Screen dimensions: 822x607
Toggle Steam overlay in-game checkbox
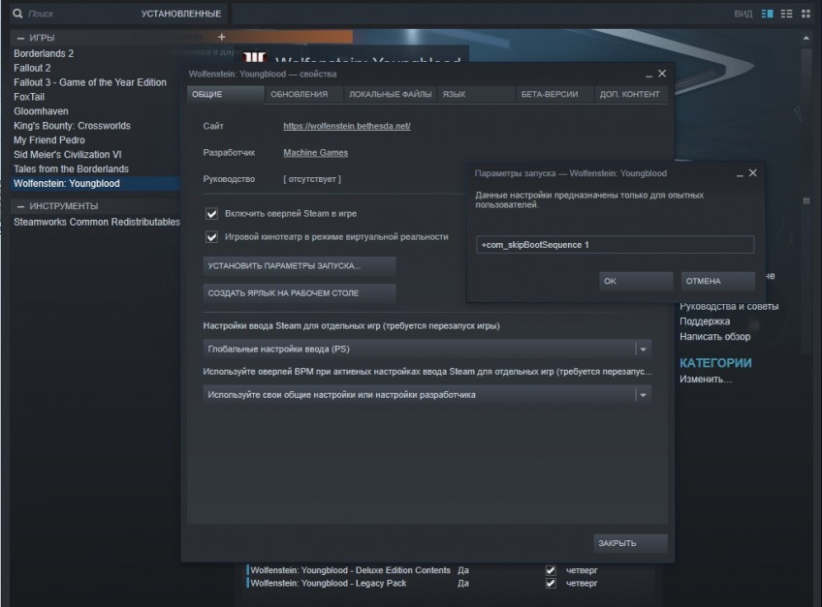[x=211, y=214]
